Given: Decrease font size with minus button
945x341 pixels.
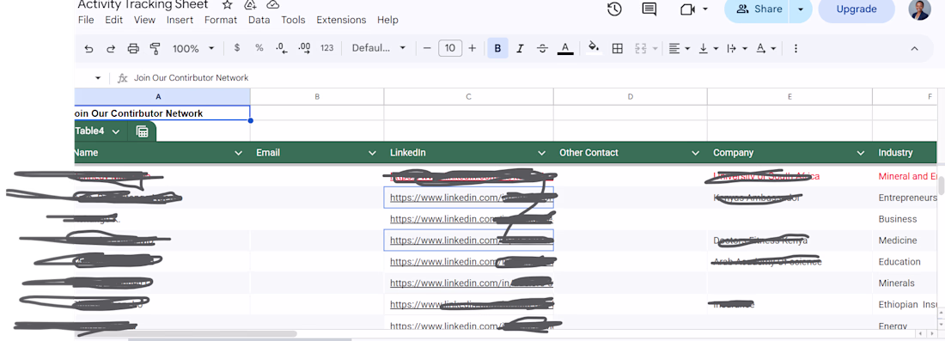Looking at the screenshot, I should click(x=427, y=48).
